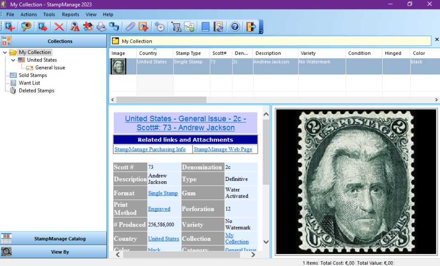
Task: Click details pane scroll up arrow
Action: tap(266, 114)
